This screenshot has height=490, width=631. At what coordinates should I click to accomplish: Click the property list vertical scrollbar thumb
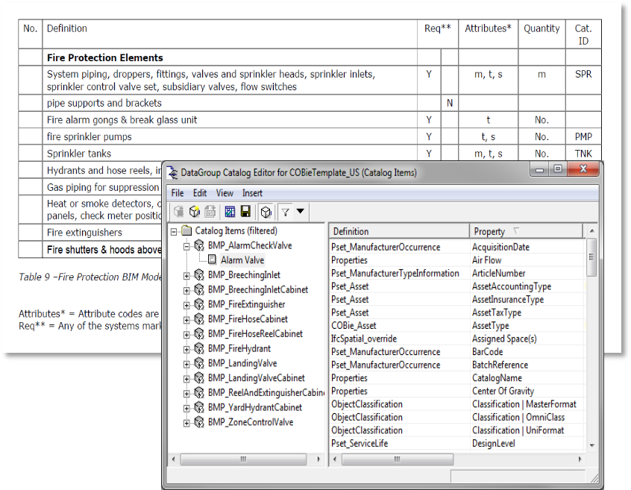pyautogui.click(x=591, y=257)
